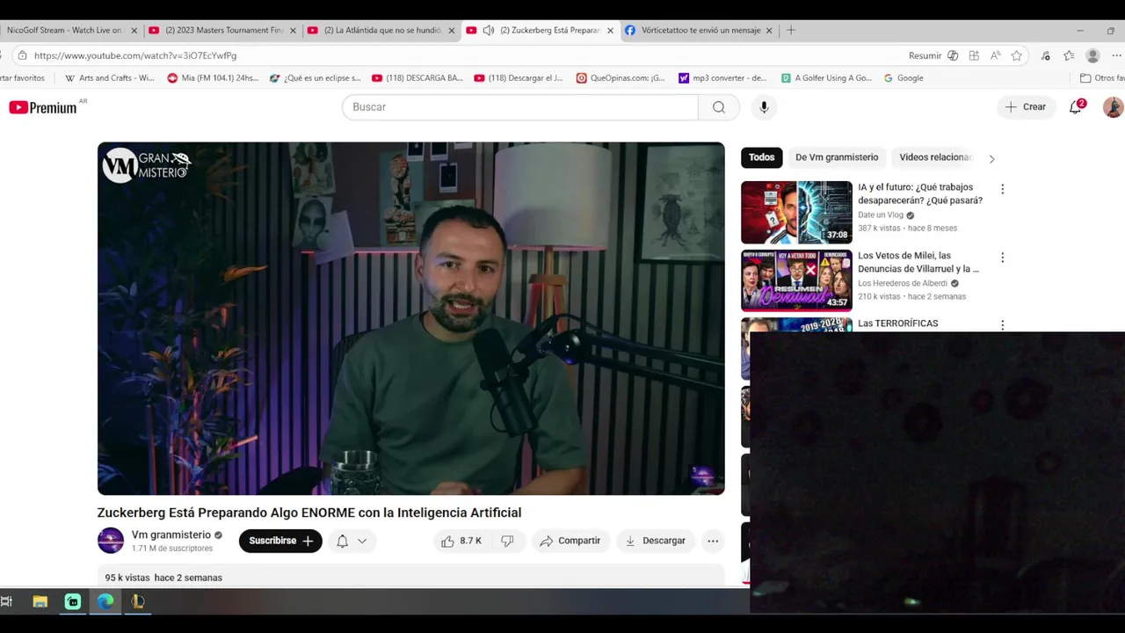Open more actions menu under the video
This screenshot has width=1125, height=633.
tap(713, 541)
